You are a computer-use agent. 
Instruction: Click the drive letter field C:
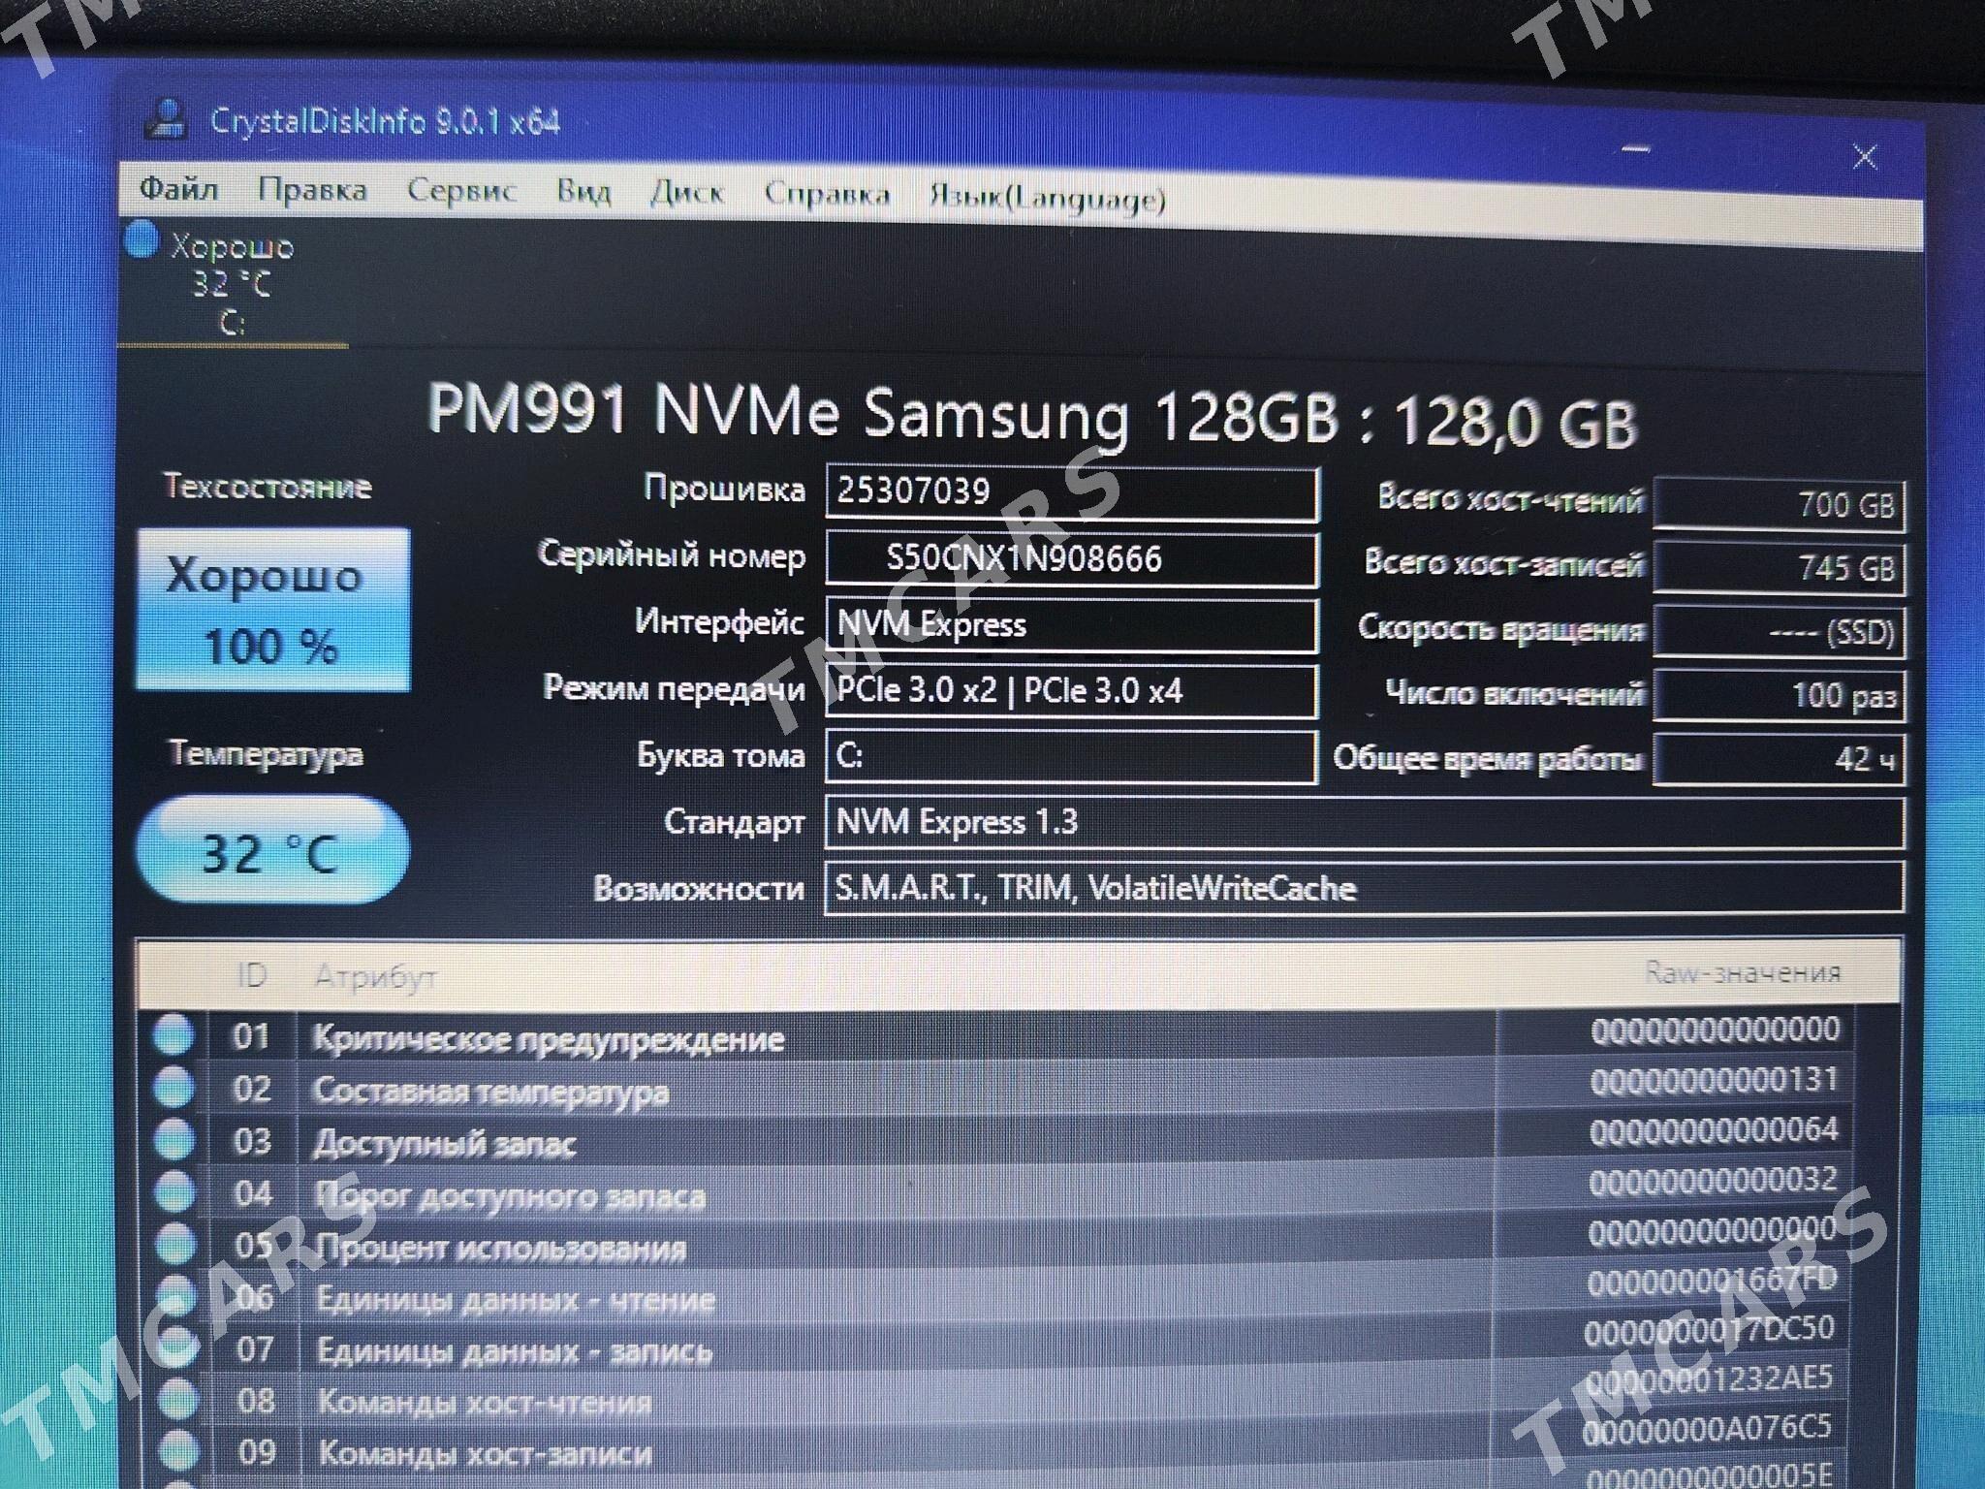pos(1071,756)
